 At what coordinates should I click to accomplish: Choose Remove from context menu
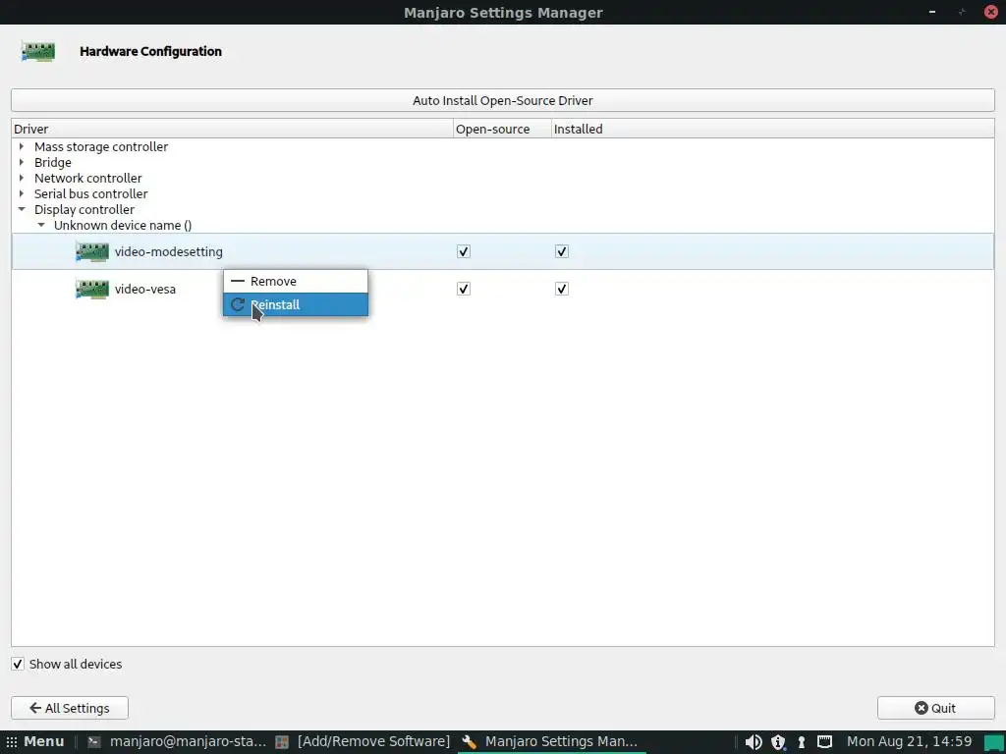click(x=296, y=281)
